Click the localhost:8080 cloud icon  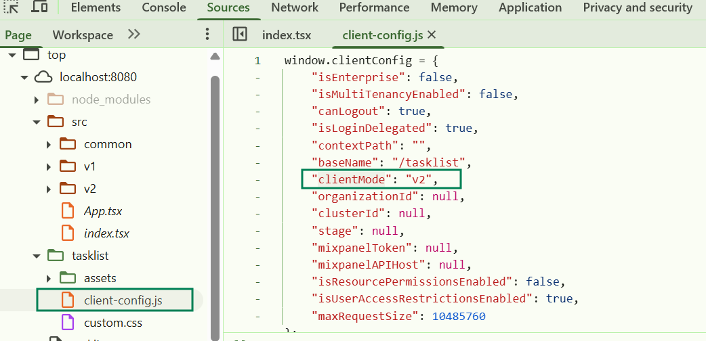coord(43,77)
